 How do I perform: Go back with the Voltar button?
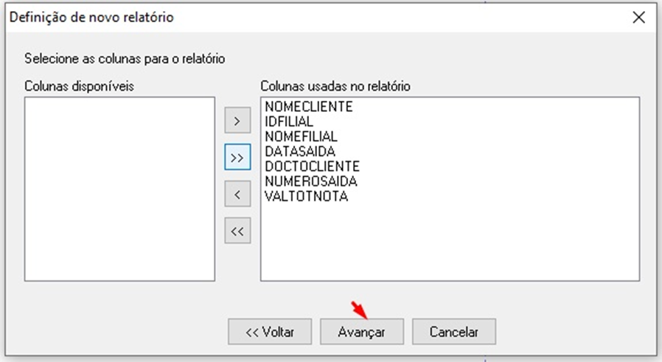pos(270,332)
